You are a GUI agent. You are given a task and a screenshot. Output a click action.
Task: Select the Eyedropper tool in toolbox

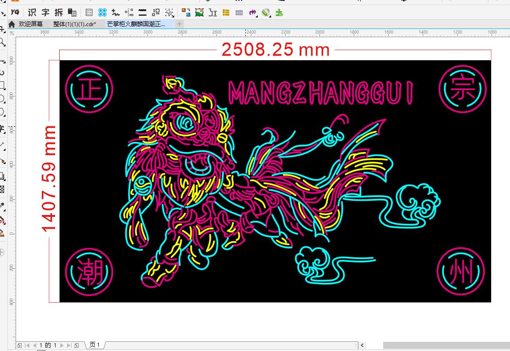pyautogui.click(x=3, y=207)
